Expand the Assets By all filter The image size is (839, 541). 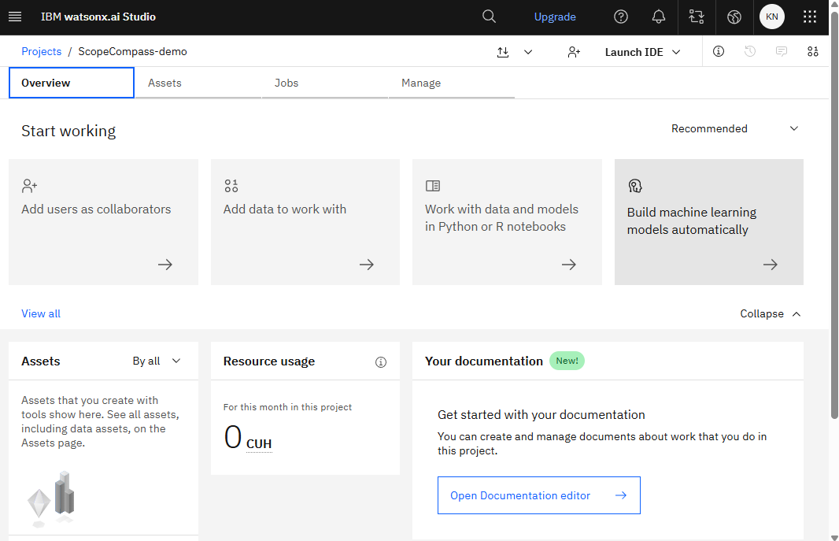pos(157,361)
